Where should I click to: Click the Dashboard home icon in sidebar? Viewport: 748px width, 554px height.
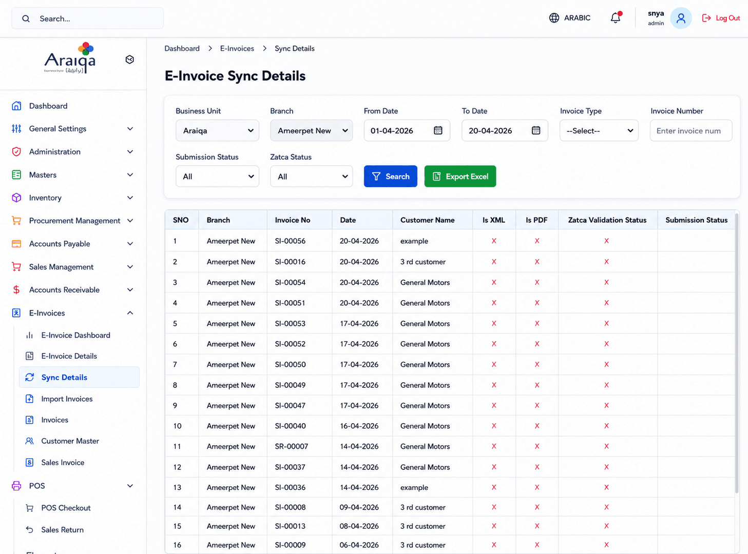[16, 106]
